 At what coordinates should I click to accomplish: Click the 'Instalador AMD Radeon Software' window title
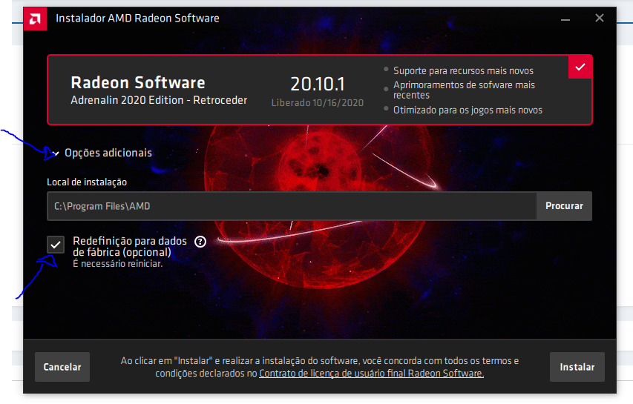point(137,19)
